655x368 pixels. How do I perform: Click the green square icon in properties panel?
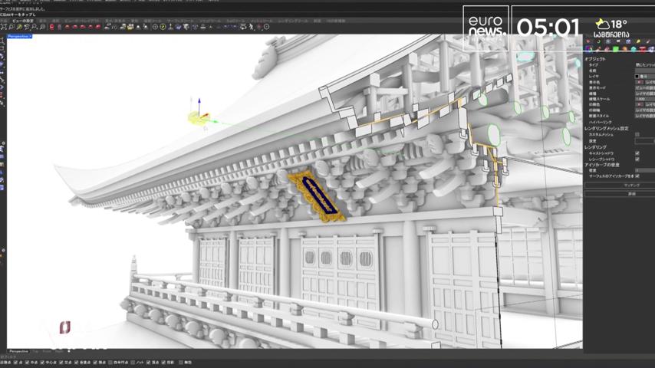point(616,49)
